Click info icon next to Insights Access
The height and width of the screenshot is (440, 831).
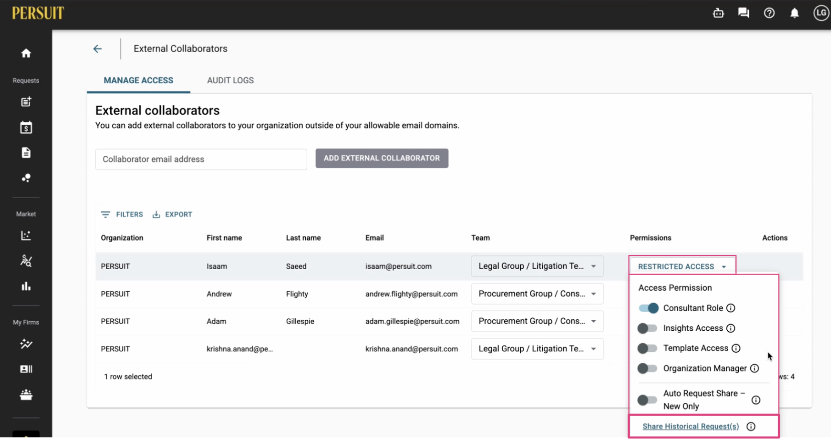pyautogui.click(x=731, y=328)
